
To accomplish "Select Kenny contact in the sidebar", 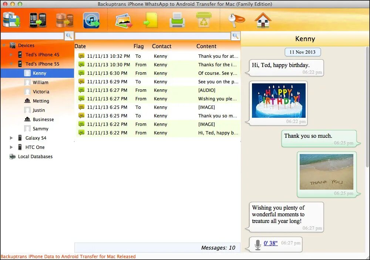I will pos(37,73).
